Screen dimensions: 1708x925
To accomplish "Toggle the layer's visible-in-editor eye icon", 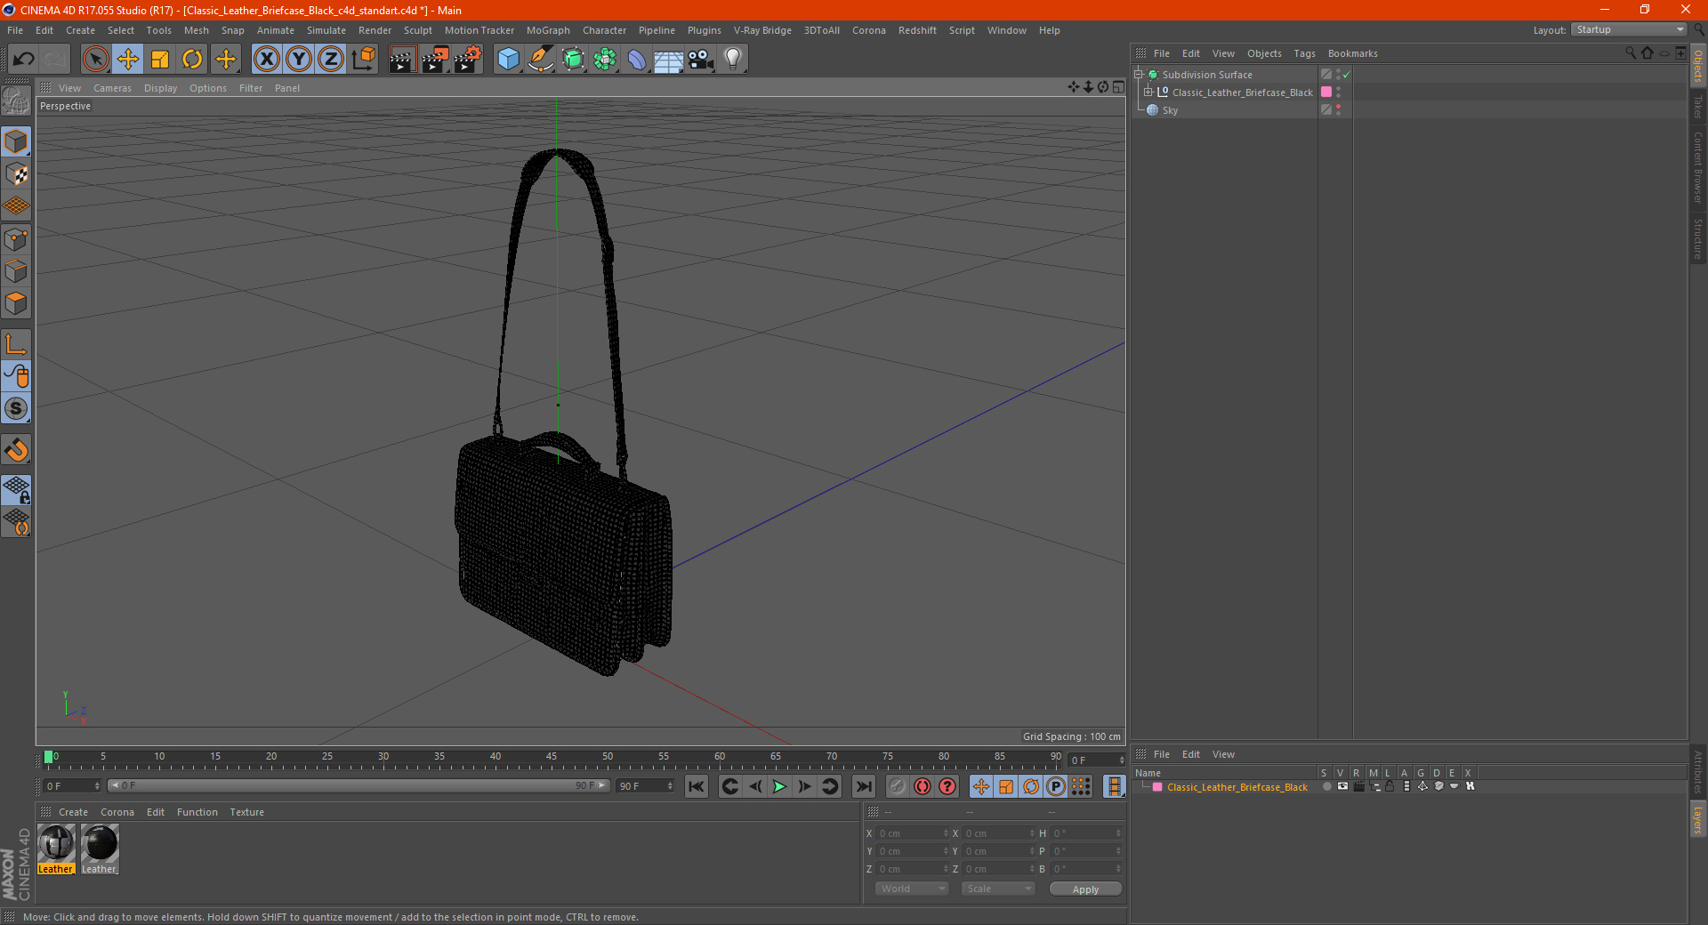I will click(1342, 786).
